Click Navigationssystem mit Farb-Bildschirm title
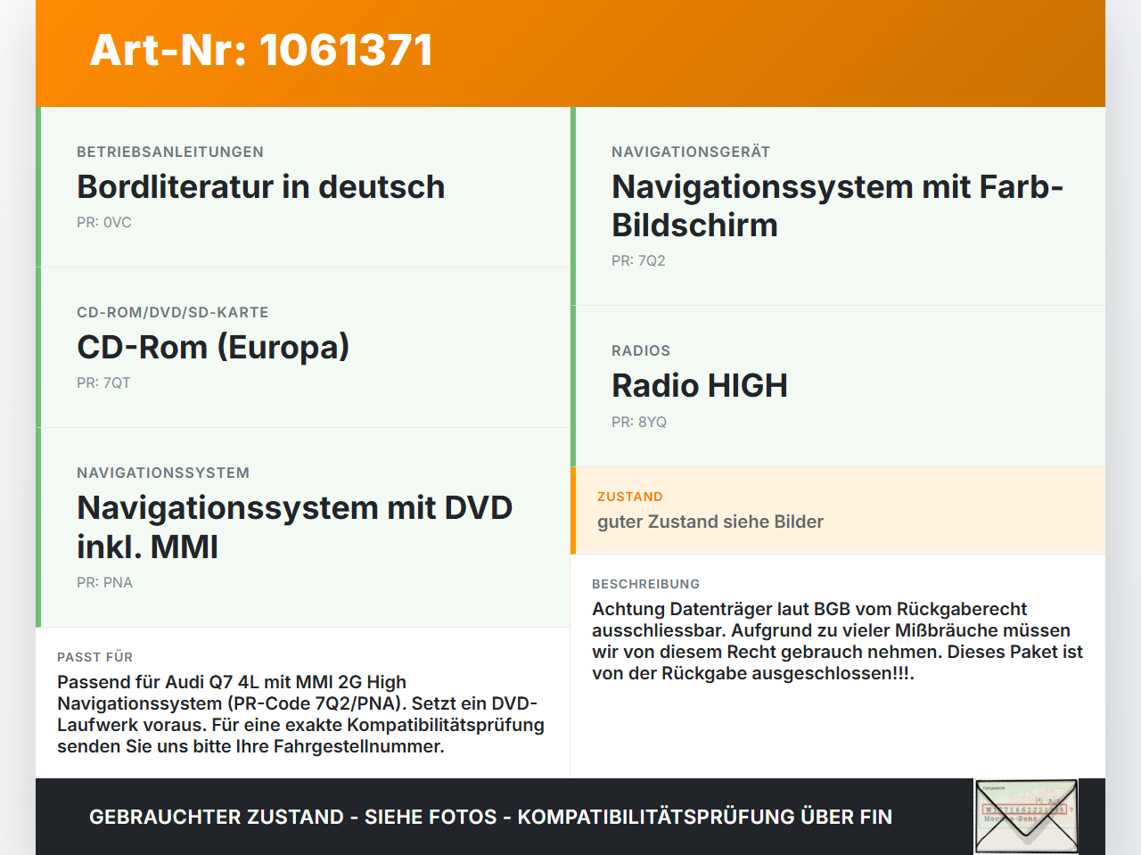The height and width of the screenshot is (855, 1141). [x=837, y=206]
